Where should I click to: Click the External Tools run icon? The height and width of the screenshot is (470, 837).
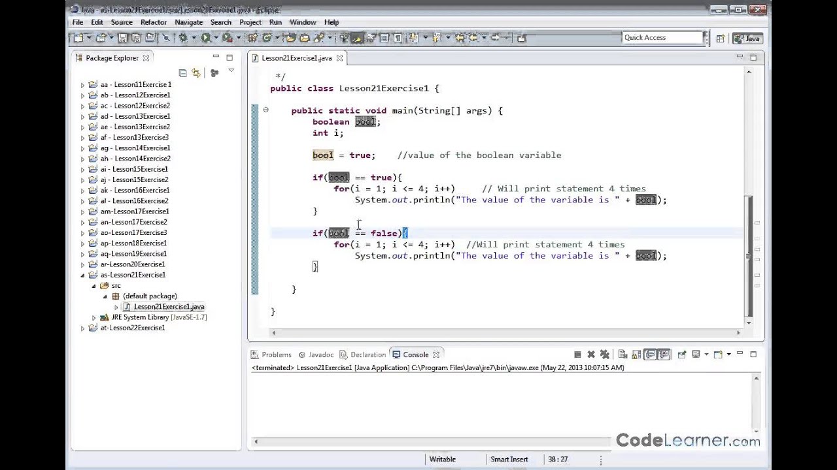pyautogui.click(x=226, y=38)
